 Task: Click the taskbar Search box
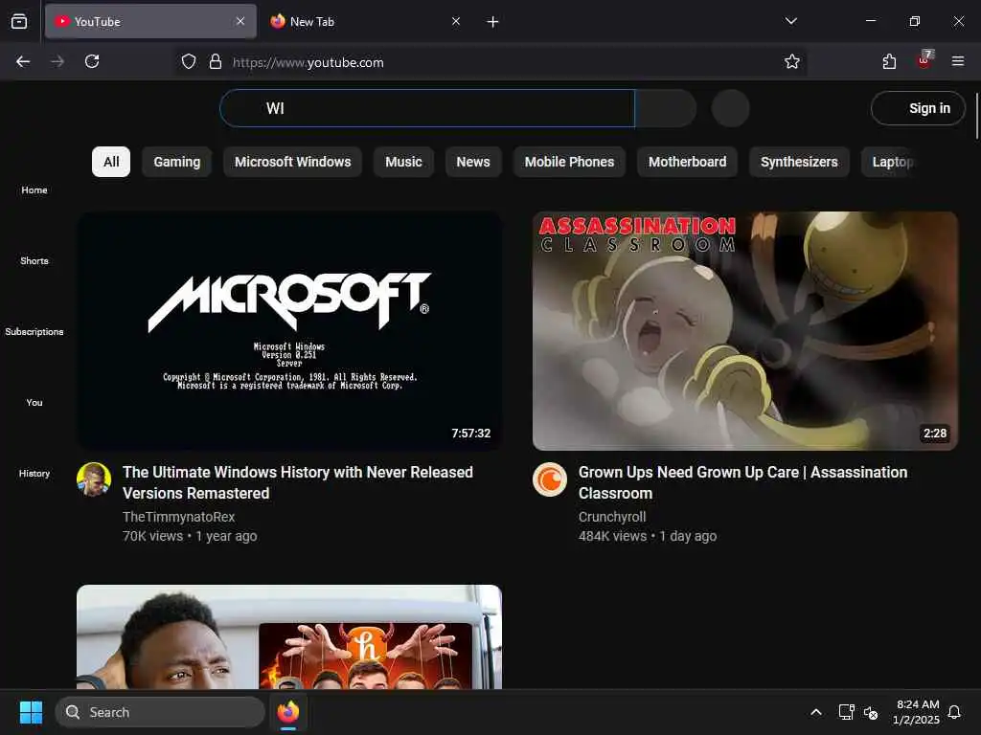(160, 712)
